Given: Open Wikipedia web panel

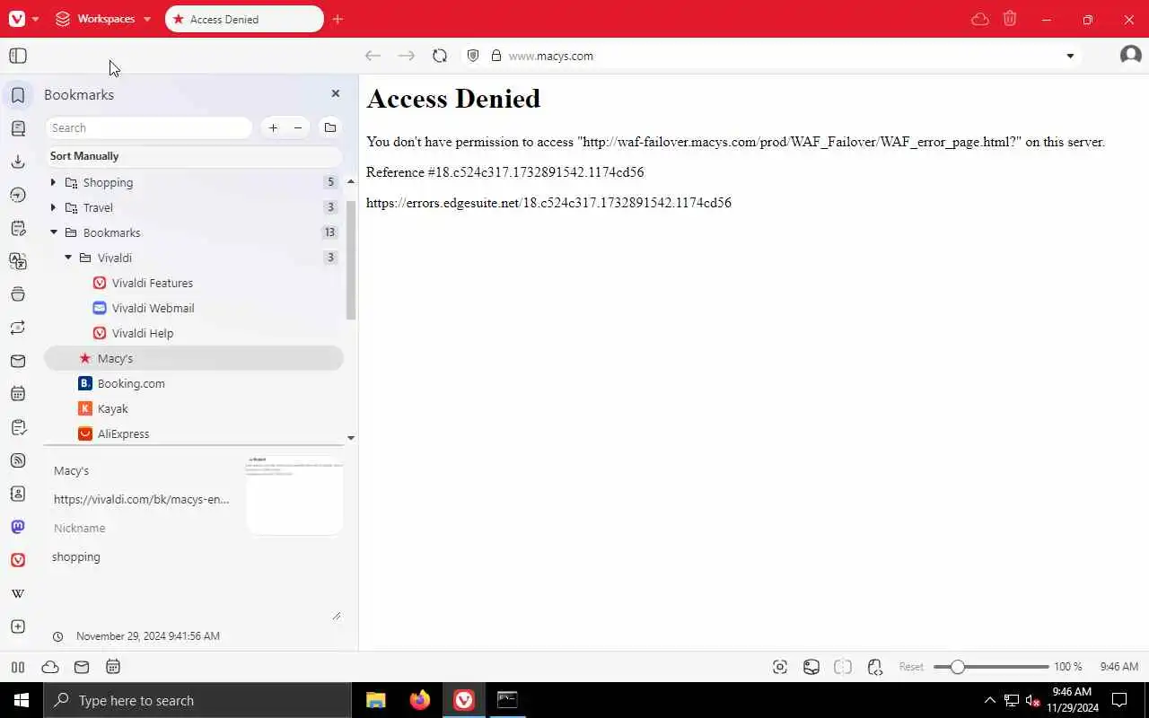Looking at the screenshot, I should (x=18, y=593).
